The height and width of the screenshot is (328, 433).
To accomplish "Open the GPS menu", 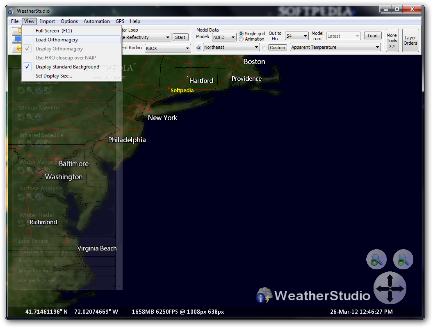I will 120,21.
